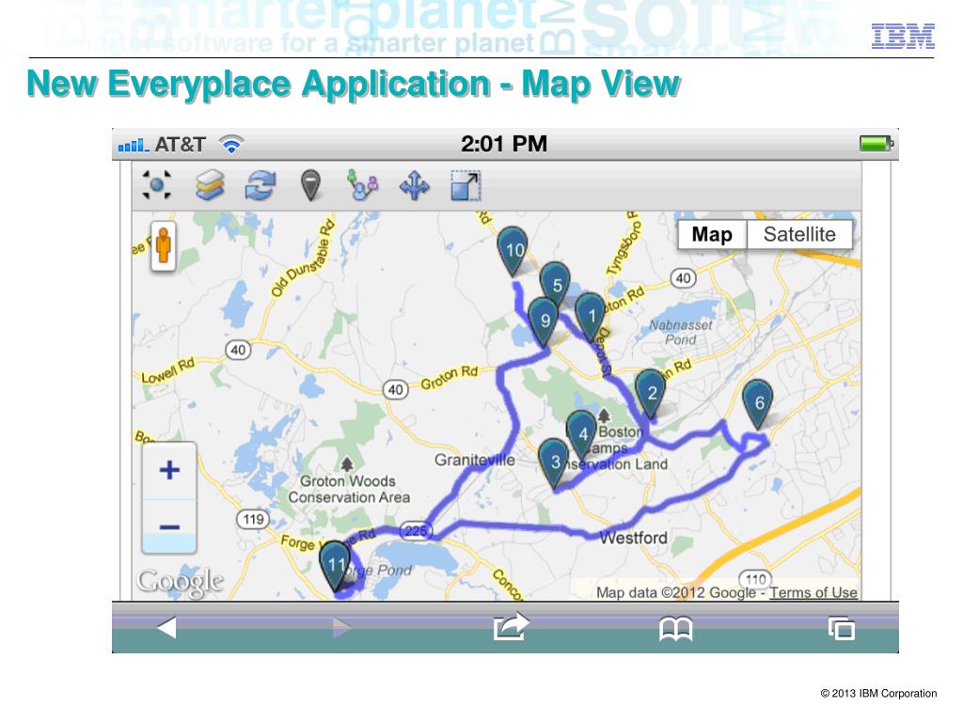Select the gray pin marker tool
Viewport: 963px width, 722px height.
(x=310, y=185)
